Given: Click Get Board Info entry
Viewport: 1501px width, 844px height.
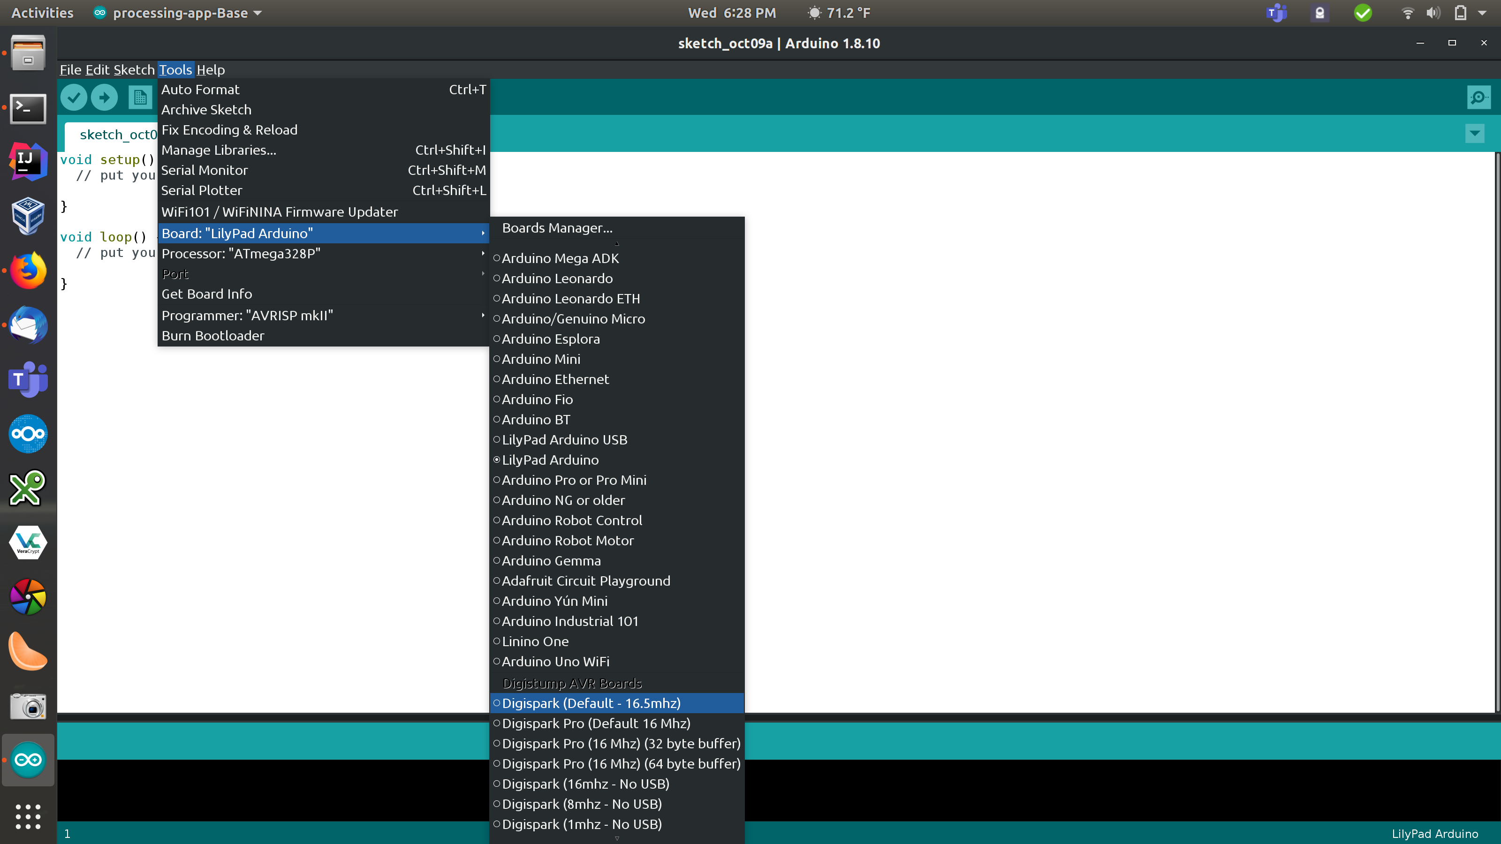Looking at the screenshot, I should coord(323,294).
